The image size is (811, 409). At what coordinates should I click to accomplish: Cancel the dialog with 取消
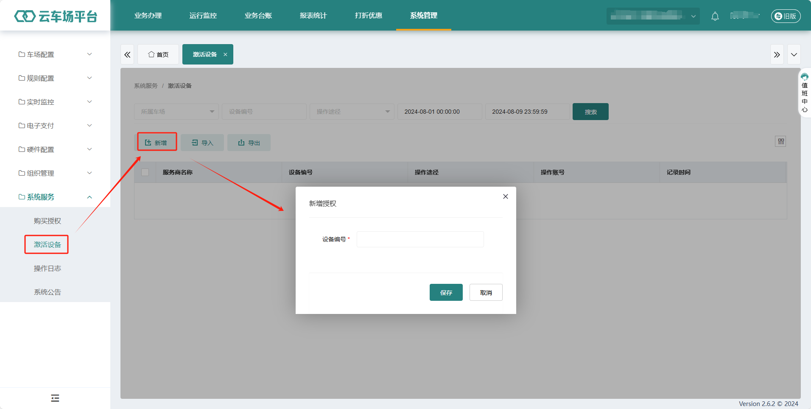486,292
